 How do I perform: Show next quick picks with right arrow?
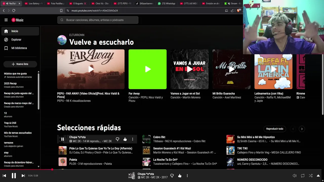302,129
